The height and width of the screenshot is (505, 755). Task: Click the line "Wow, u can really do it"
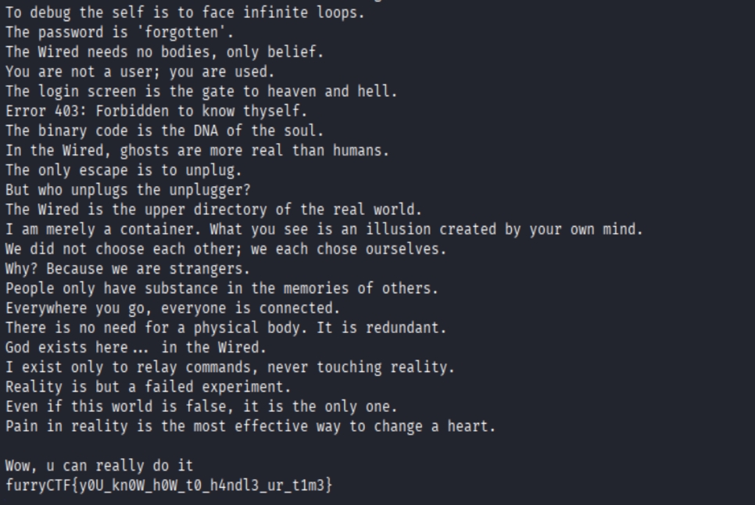click(99, 466)
